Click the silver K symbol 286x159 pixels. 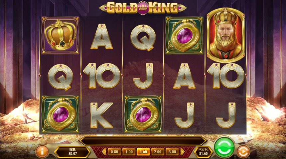(x=101, y=115)
